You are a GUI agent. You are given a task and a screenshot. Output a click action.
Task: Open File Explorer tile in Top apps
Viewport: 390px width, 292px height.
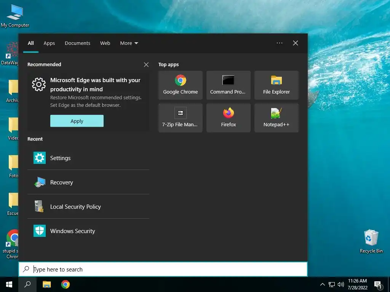(x=277, y=85)
